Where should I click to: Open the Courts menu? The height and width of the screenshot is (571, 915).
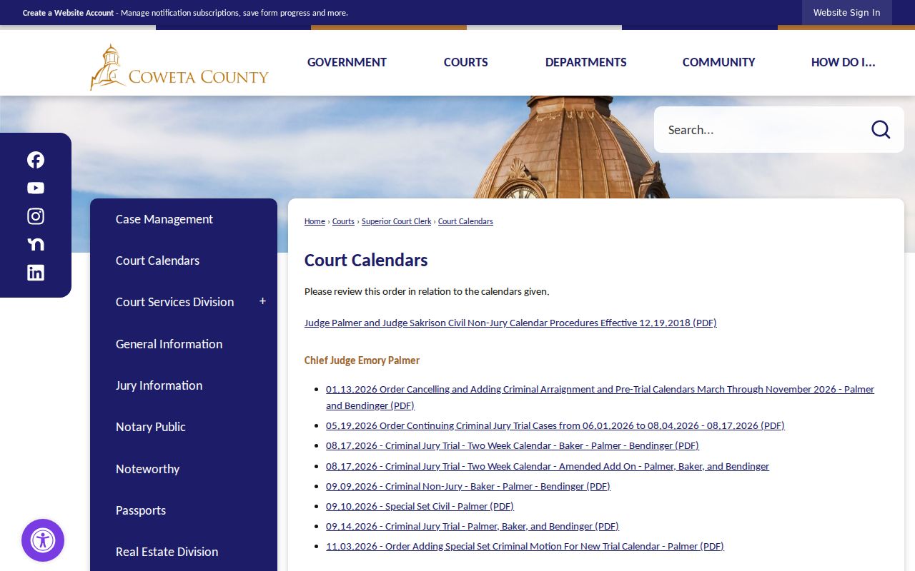click(x=466, y=62)
